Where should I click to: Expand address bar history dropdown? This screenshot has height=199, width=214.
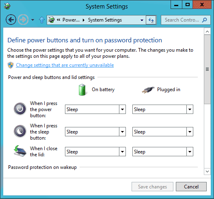142,20
